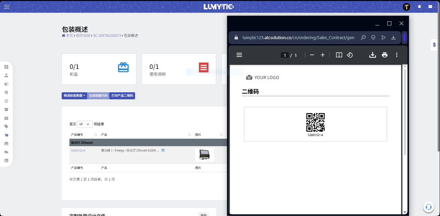Open the warehouse icon in sidebar
The height and width of the screenshot is (216, 440).
pyautogui.click(x=6, y=143)
